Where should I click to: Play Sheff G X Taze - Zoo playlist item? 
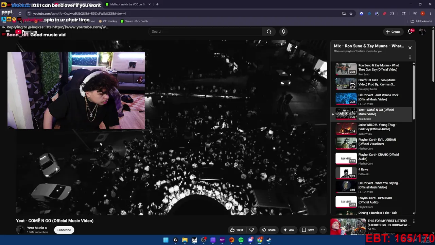(x=372, y=84)
